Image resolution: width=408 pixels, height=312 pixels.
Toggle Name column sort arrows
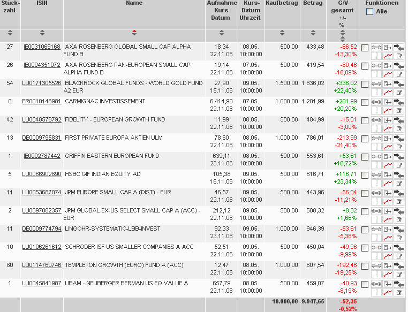134,33
